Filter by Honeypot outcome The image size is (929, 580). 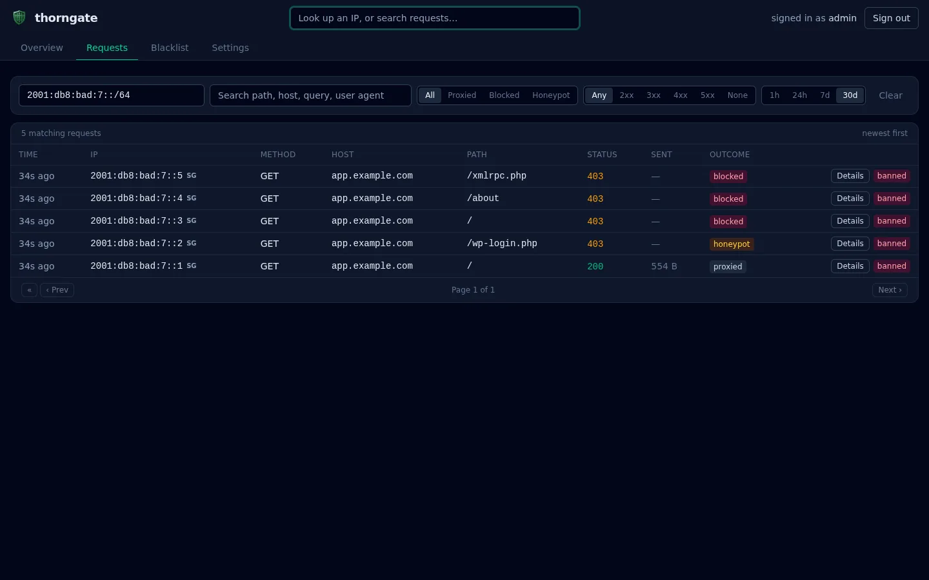click(551, 95)
